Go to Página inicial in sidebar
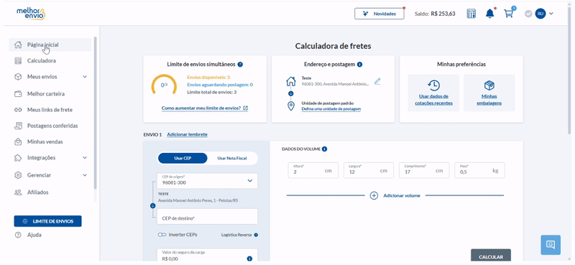Viewport: 575px width, 265px height. (50, 45)
